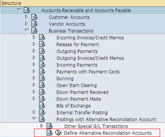
Task: Select the Down Payment Made label
Action: click(79, 99)
